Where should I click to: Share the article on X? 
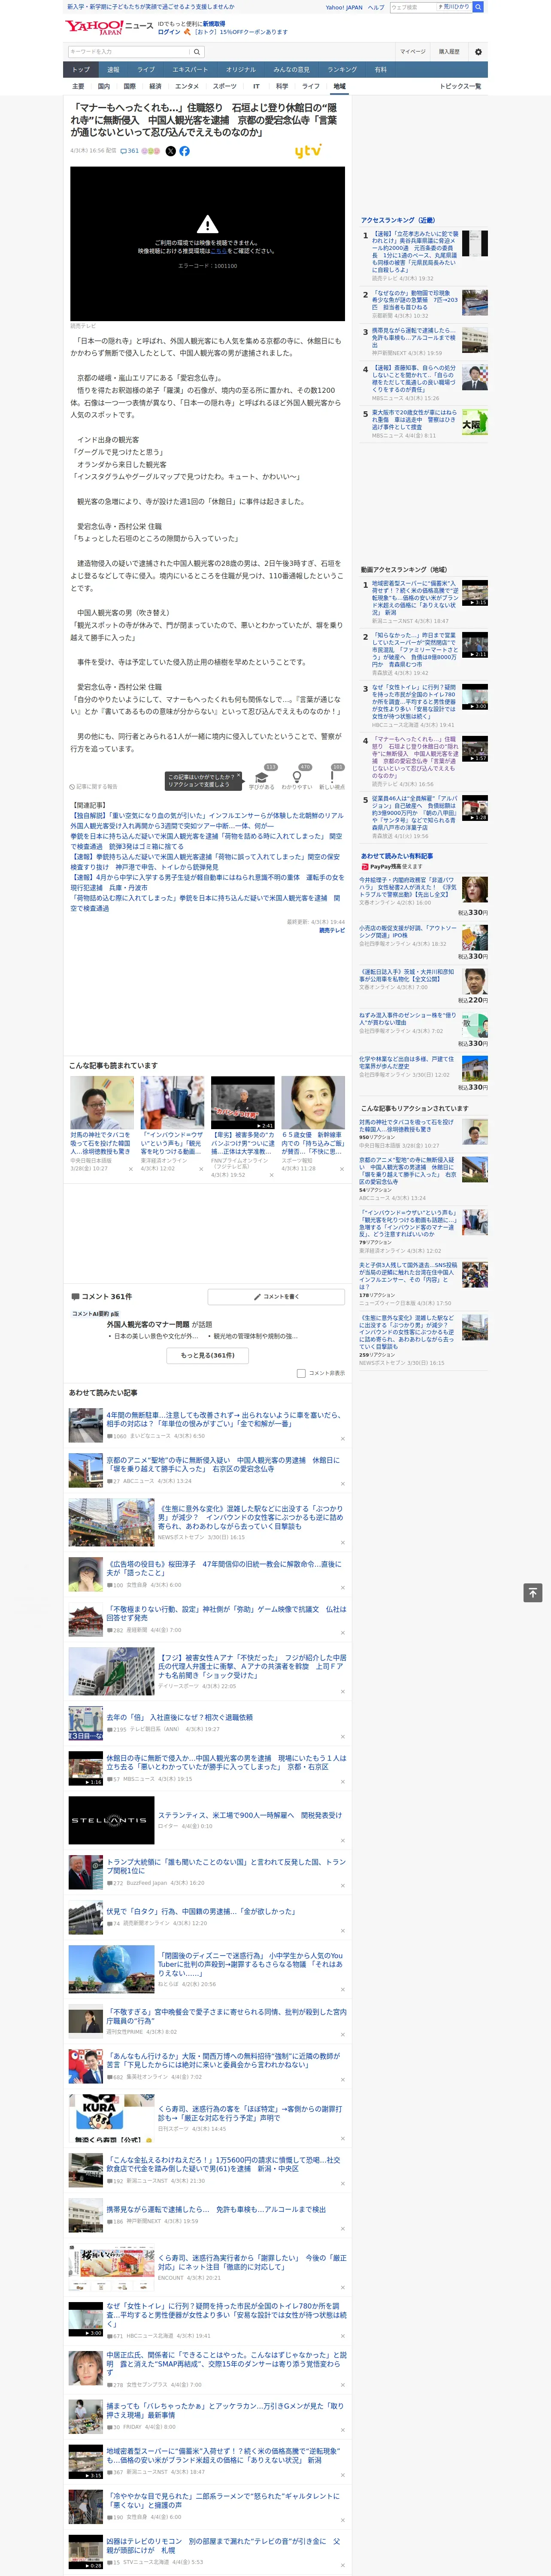[x=170, y=151]
